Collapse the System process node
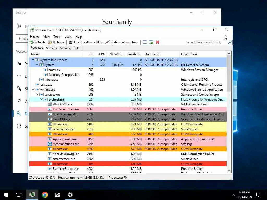267x200 pixels. click(x=37, y=65)
